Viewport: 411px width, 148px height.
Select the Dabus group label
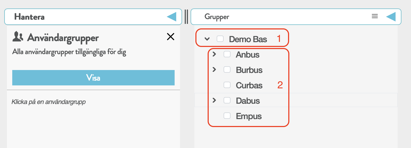tap(248, 101)
